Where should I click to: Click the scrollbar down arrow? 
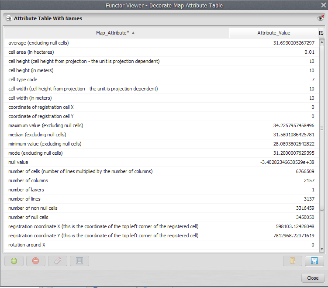[322, 249]
